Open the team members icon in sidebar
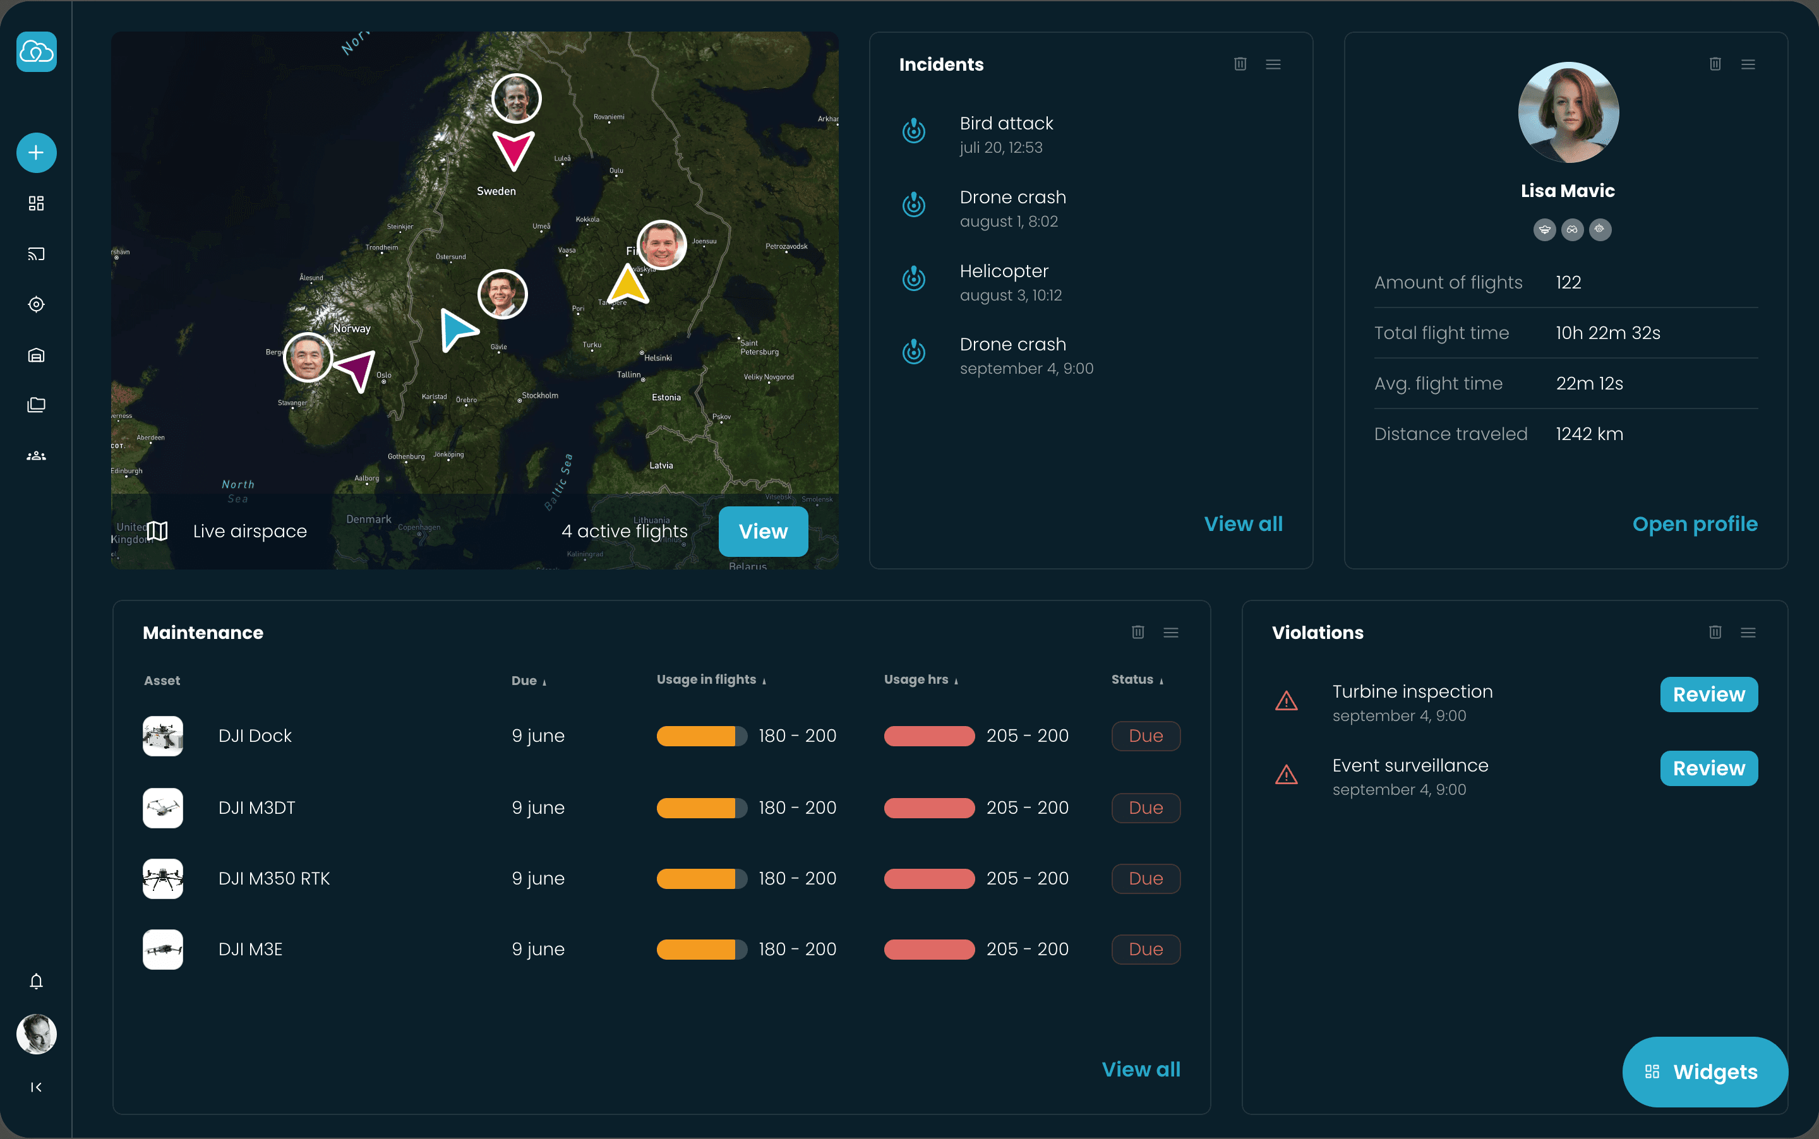This screenshot has height=1139, width=1819. [x=36, y=455]
